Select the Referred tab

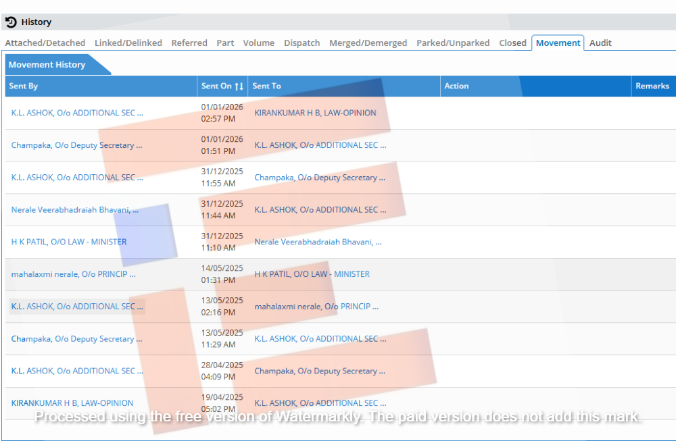(x=189, y=43)
